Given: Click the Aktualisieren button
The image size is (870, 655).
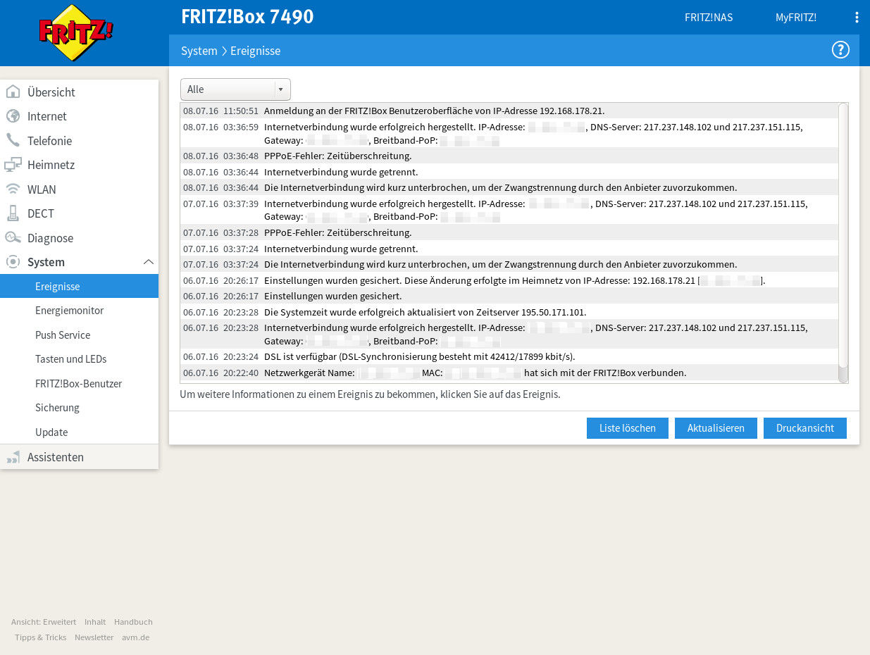Looking at the screenshot, I should click(x=716, y=428).
